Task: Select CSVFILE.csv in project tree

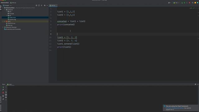Action: [11, 23]
